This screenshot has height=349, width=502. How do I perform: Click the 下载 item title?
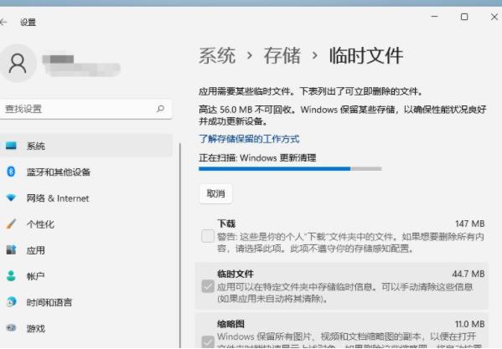[226, 223]
